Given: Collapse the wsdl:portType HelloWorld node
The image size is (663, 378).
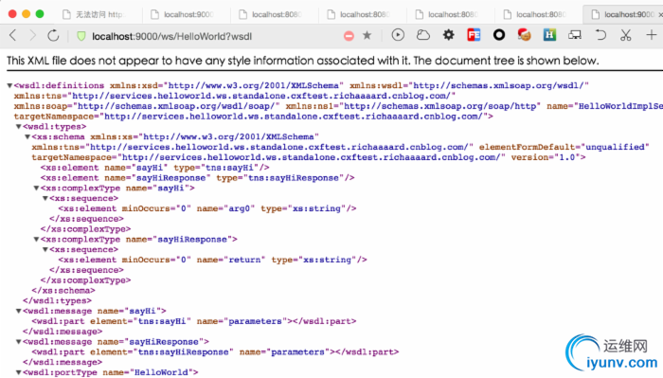Looking at the screenshot, I should pos(18,372).
